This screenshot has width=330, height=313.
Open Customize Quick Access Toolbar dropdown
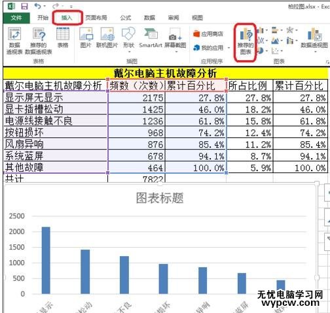pyautogui.click(x=71, y=7)
